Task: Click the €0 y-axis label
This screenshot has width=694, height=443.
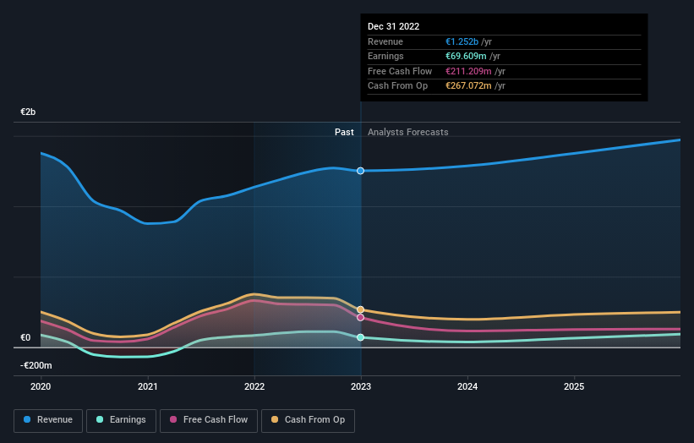Action: [25, 337]
